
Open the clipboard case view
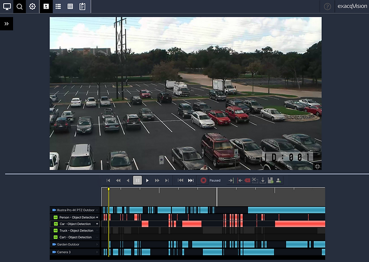82,6
